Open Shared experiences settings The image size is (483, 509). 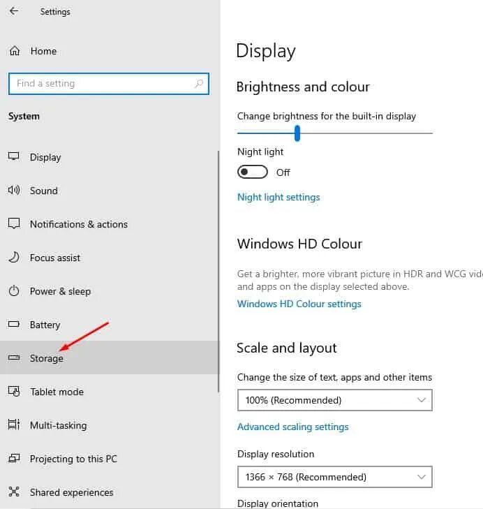(x=109, y=492)
